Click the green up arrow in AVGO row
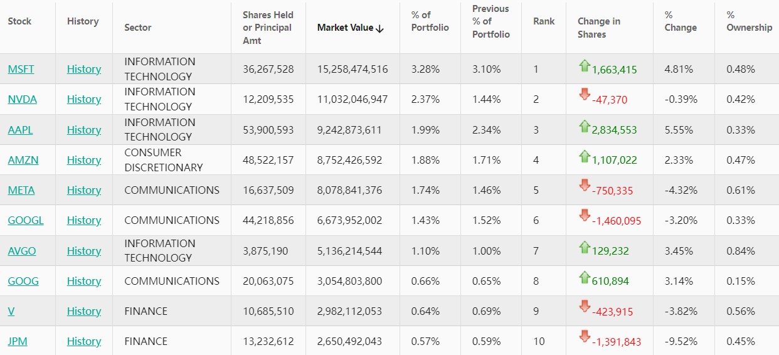 pyautogui.click(x=585, y=247)
